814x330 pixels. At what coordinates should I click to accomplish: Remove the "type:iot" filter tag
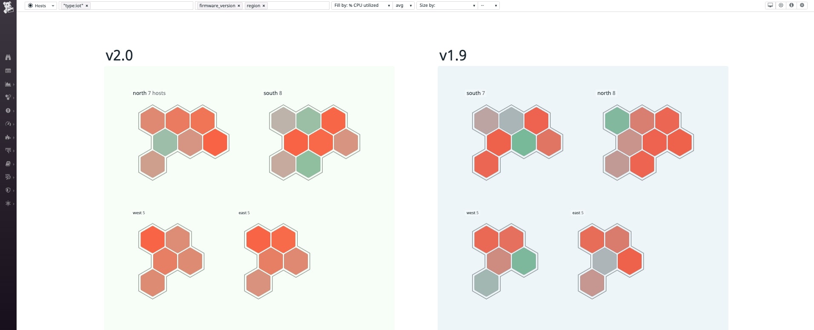[x=87, y=6]
